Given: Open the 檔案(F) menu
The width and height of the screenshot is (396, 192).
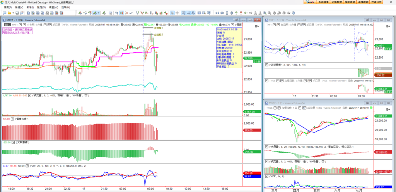Looking at the screenshot, I should (8, 7).
